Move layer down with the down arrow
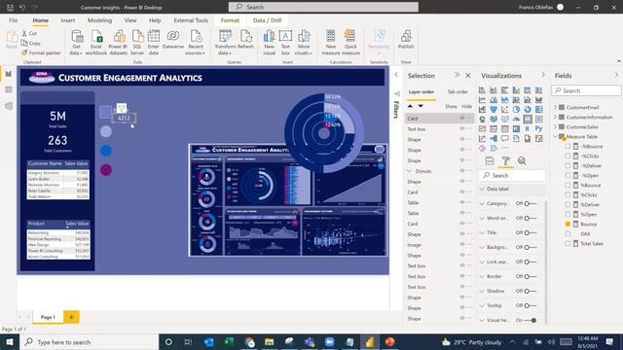Viewport: 623px width, 350px height. click(421, 106)
